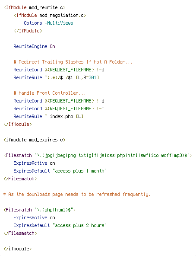Click the final closing Filesmatch tag
This screenshot has height=256, width=196.
click(20, 233)
